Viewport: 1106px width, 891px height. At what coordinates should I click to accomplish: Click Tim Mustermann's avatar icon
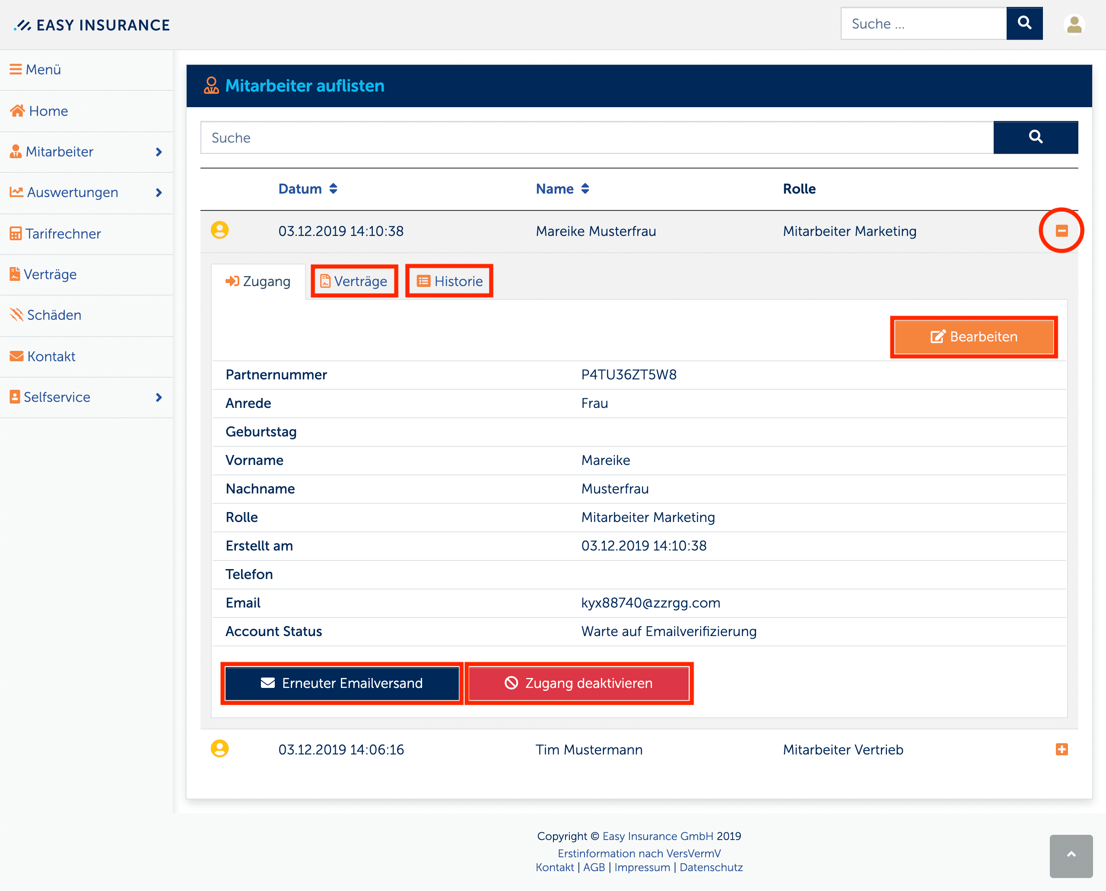click(x=219, y=749)
